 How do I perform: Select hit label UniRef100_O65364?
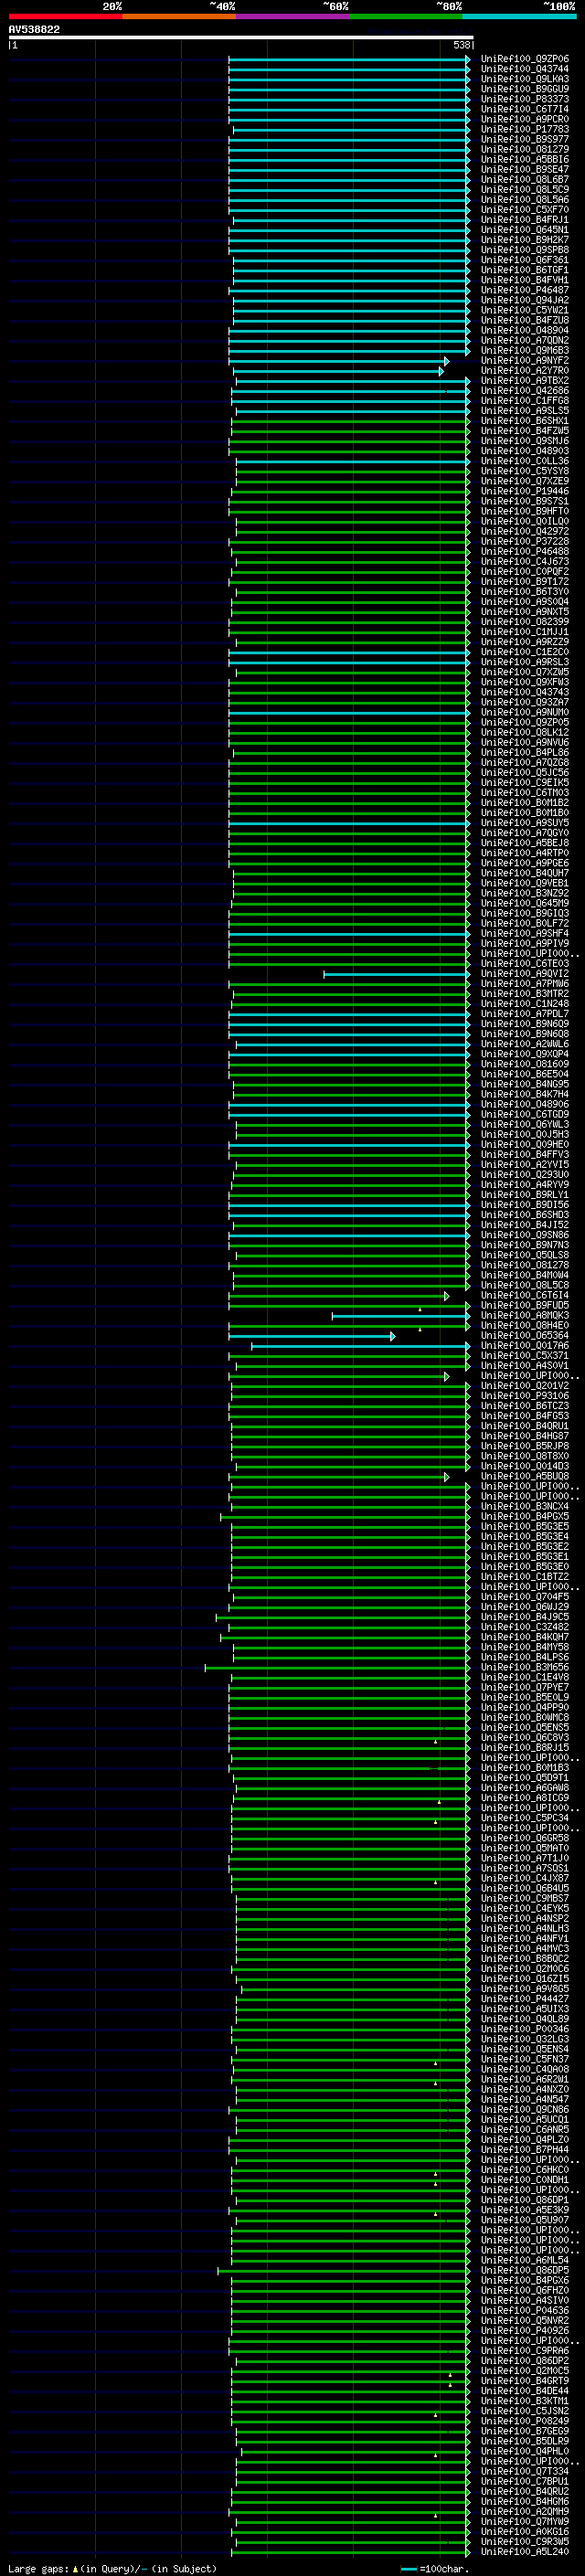525,1336
